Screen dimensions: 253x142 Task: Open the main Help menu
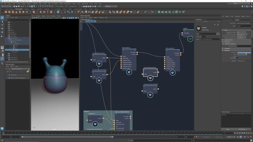100,4
